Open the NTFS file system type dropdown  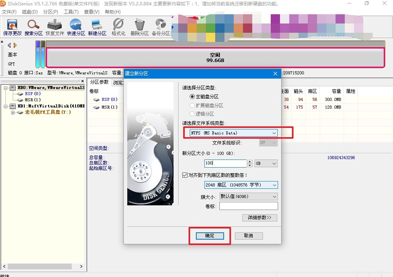pos(234,133)
